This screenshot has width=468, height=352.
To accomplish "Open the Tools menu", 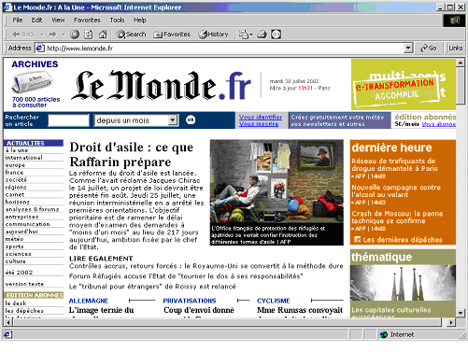I will 117,21.
